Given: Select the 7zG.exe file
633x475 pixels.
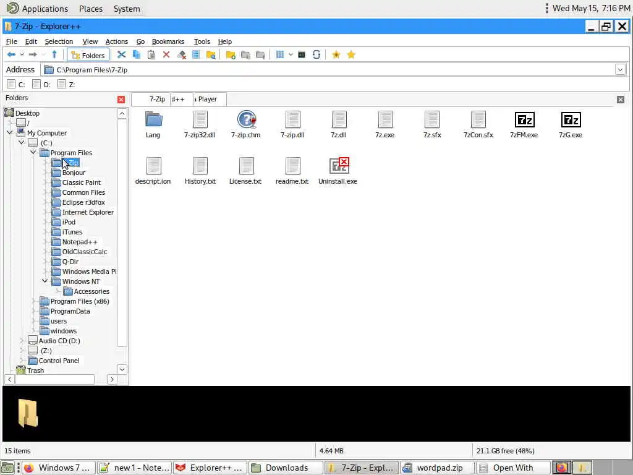Looking at the screenshot, I should pyautogui.click(x=571, y=125).
